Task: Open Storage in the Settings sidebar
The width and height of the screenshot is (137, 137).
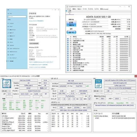Action: pyautogui.click(x=10, y=39)
